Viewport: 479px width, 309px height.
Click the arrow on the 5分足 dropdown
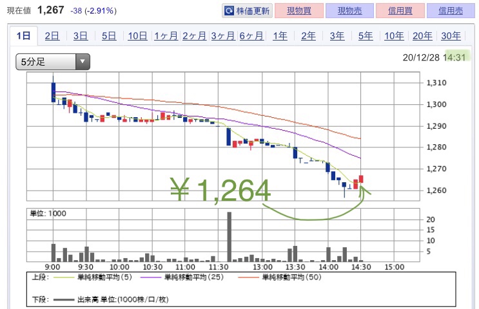[x=83, y=62]
